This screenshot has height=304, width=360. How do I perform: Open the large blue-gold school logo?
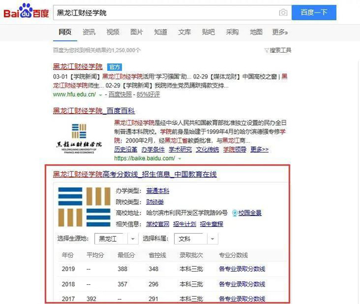pyautogui.click(x=84, y=207)
